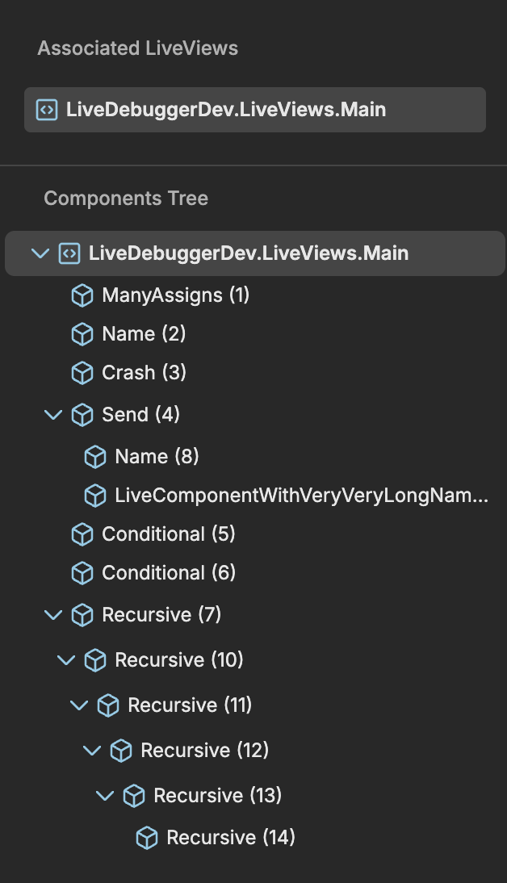Select the Recursive (14) component
The width and height of the screenshot is (507, 883).
[x=231, y=838]
